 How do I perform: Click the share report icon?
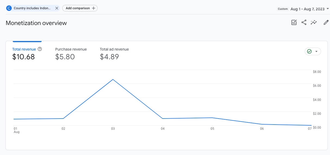(304, 23)
